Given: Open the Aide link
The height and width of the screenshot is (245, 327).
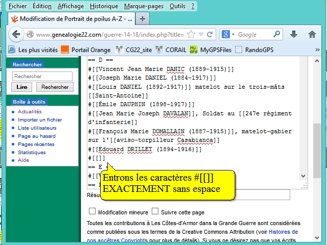Looking at the screenshot, I should [x=24, y=160].
